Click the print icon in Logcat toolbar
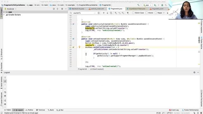Viewport: 203px width, 114px height. click(x=5, y=96)
